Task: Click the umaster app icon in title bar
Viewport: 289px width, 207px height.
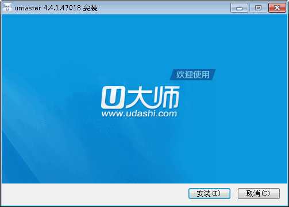Action: pyautogui.click(x=7, y=7)
